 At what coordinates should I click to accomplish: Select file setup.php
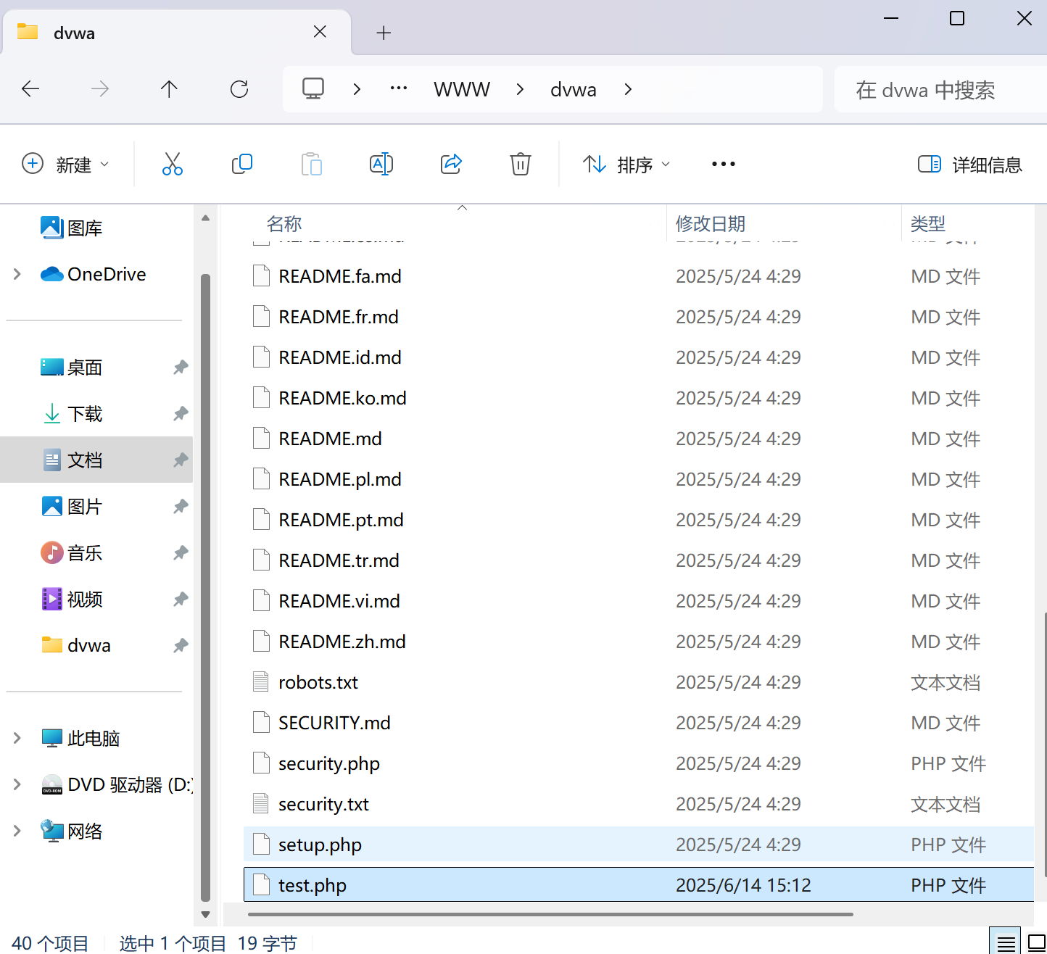639,845
